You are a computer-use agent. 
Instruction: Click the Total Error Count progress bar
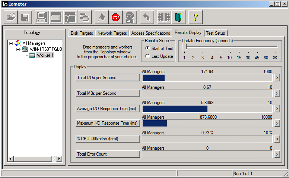207,154
